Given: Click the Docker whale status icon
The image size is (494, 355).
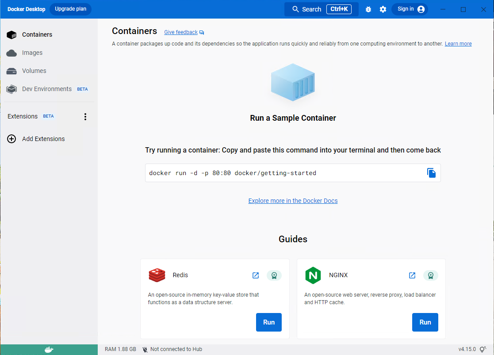Looking at the screenshot, I should 49,349.
